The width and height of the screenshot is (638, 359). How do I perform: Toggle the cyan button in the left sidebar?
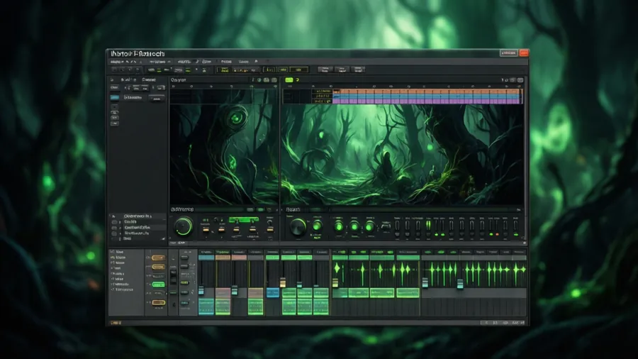(115, 98)
